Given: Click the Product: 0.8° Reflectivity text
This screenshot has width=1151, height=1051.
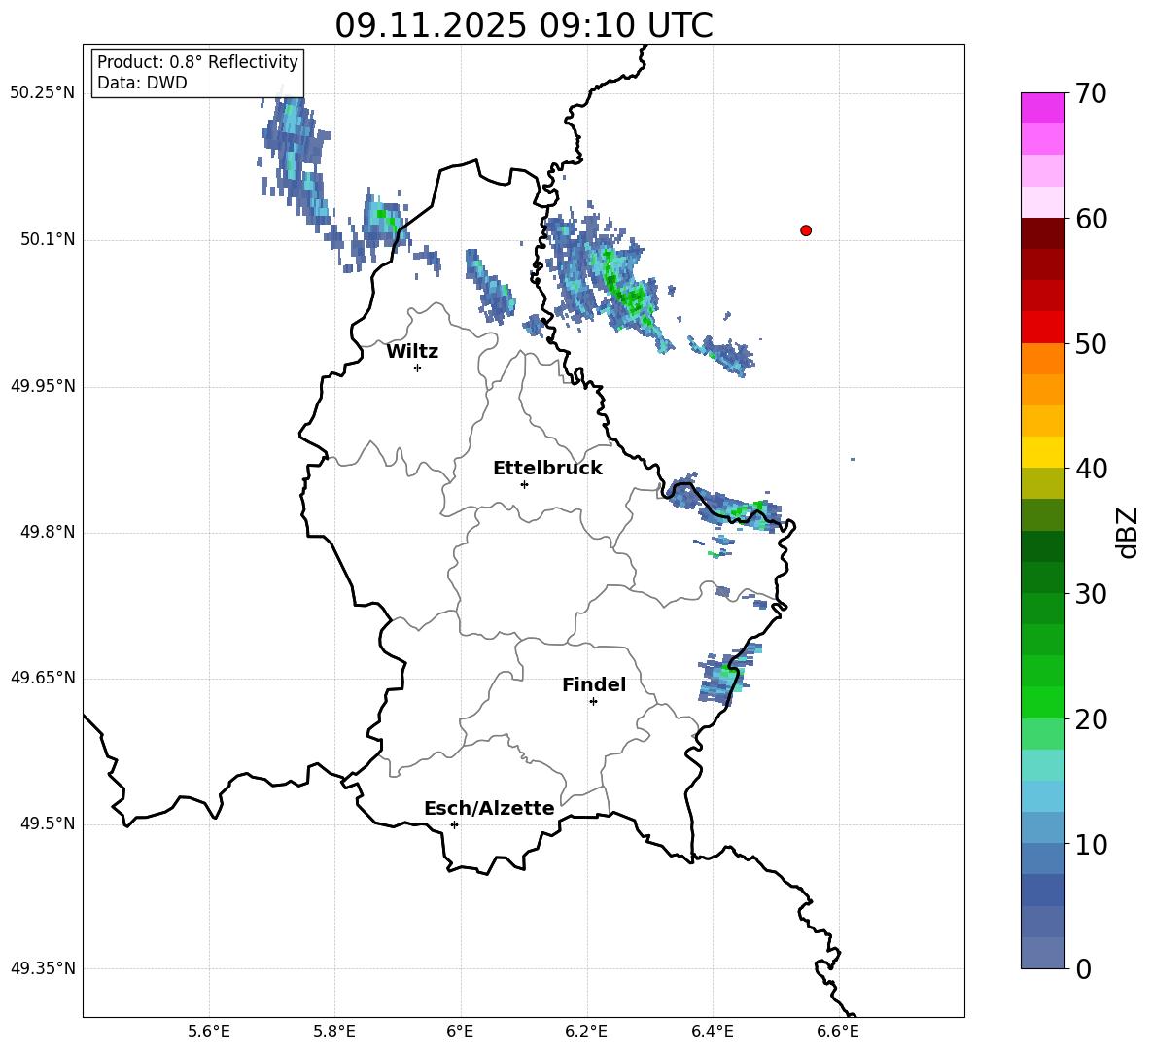Looking at the screenshot, I should tap(197, 62).
